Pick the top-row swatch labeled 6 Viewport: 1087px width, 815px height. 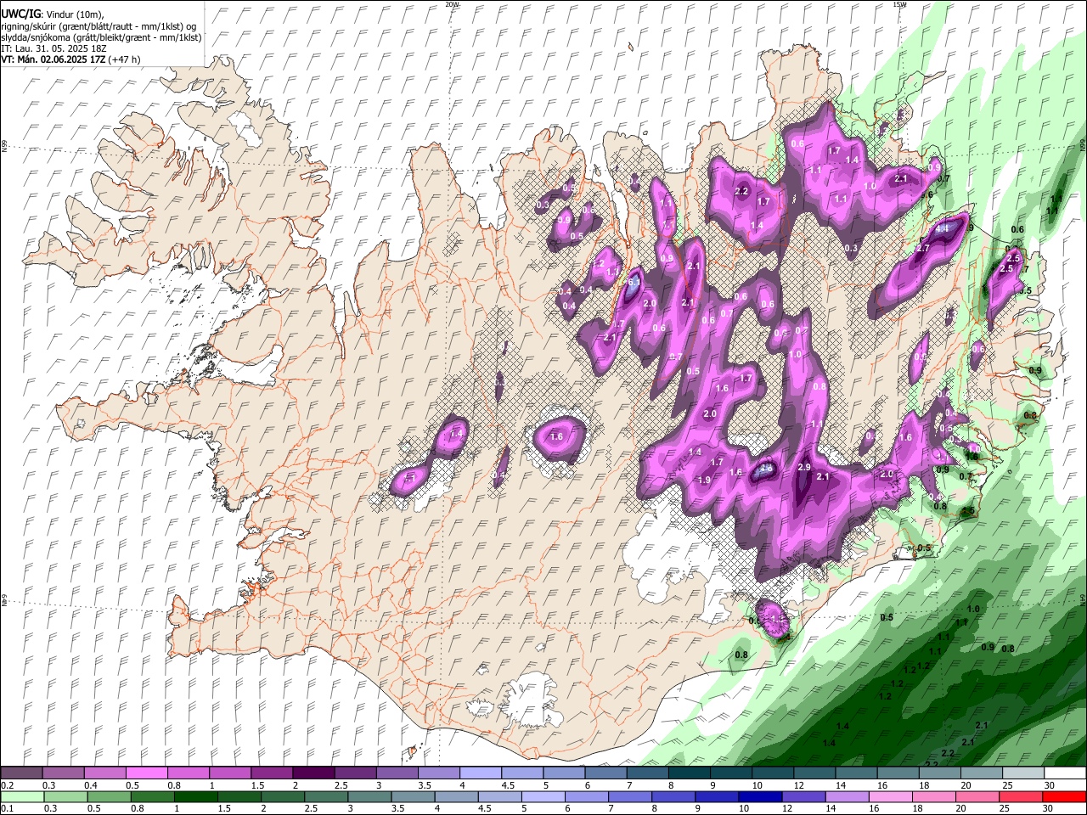(x=605, y=773)
